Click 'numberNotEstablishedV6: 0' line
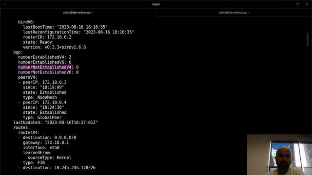The image size is (312, 175). click(48, 72)
